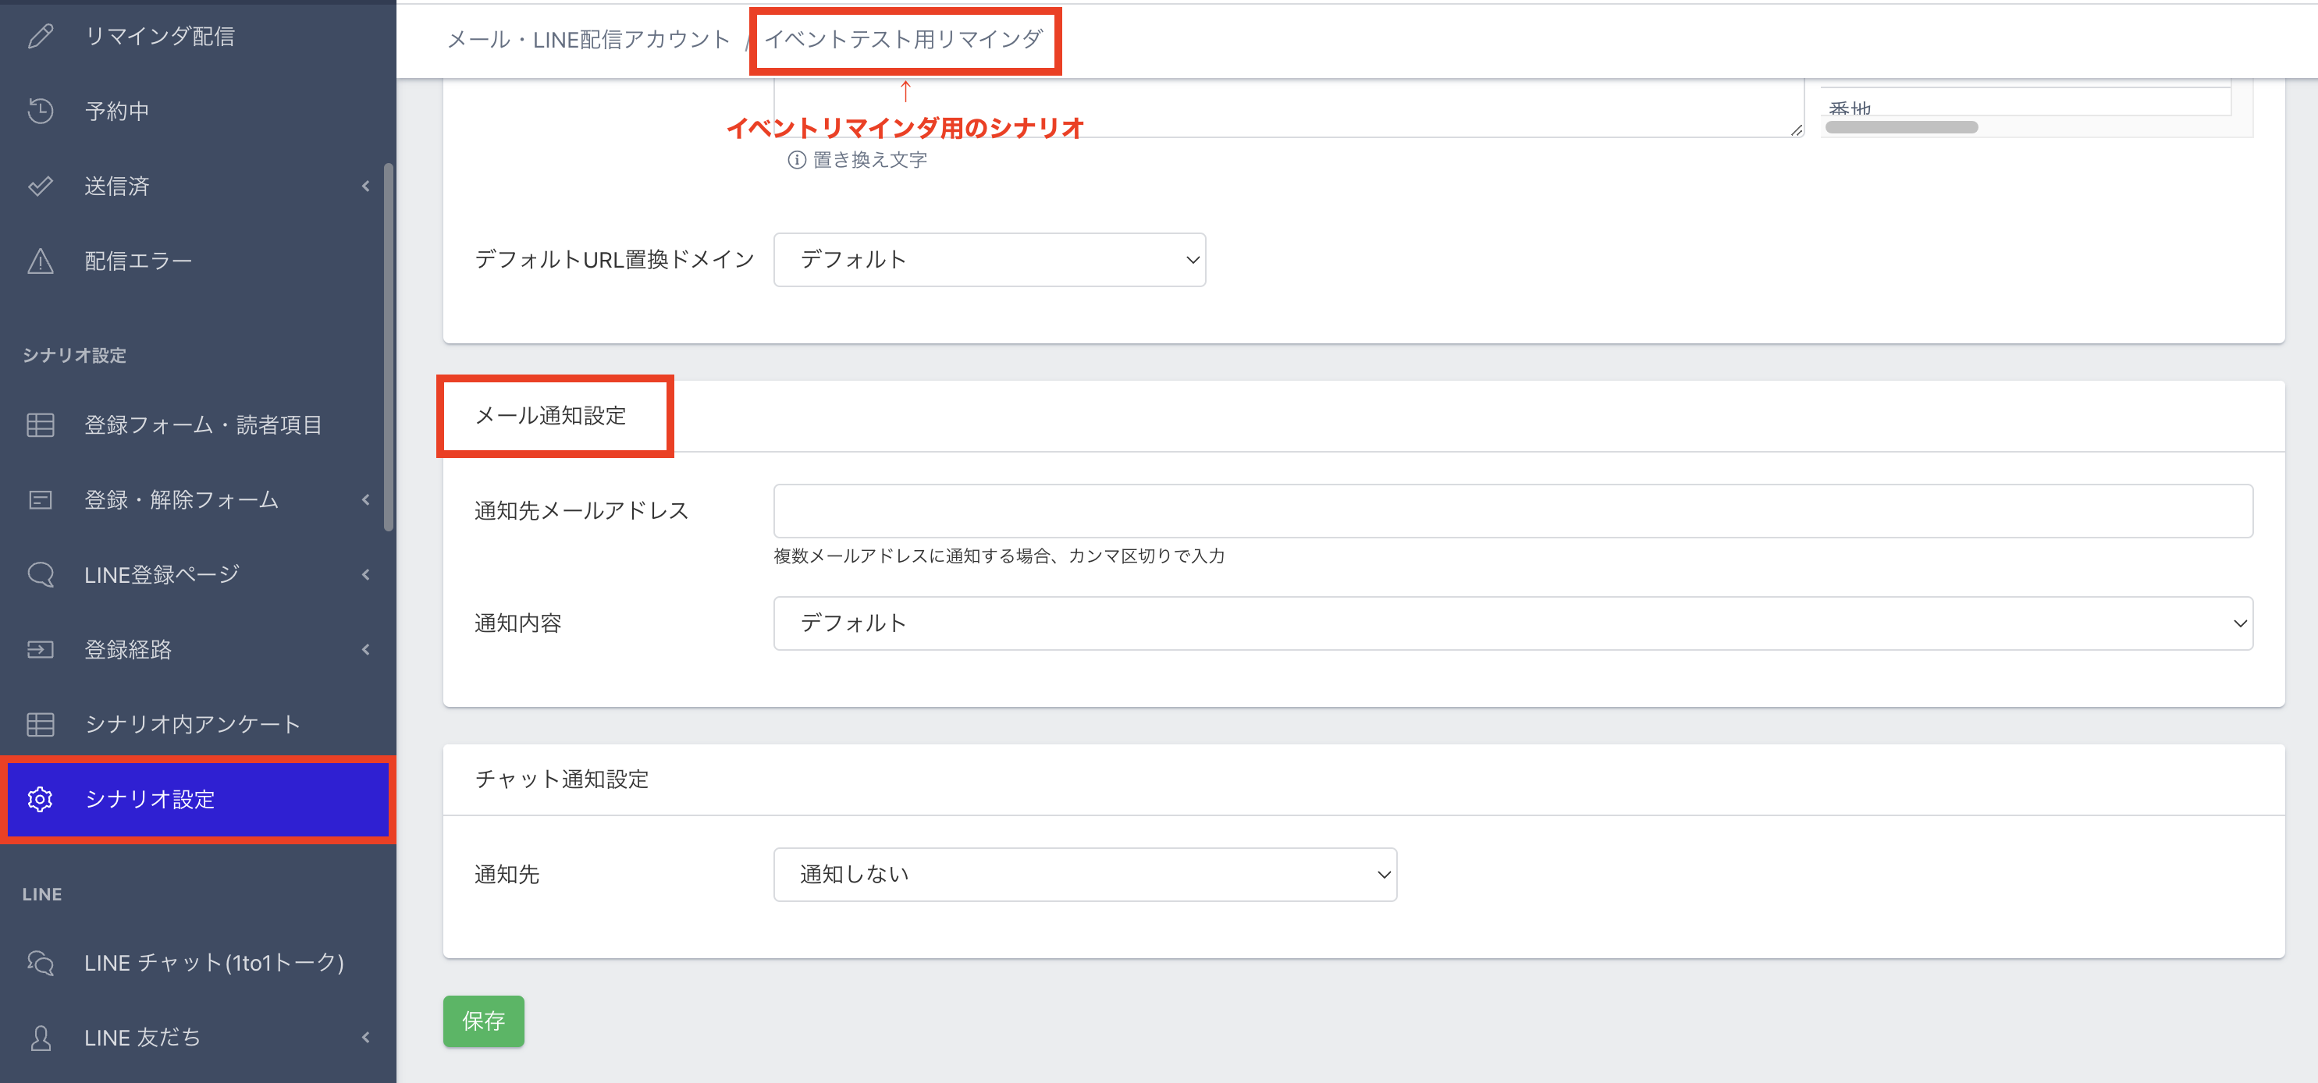
Task: Click the green 保存 button
Action: [483, 1021]
